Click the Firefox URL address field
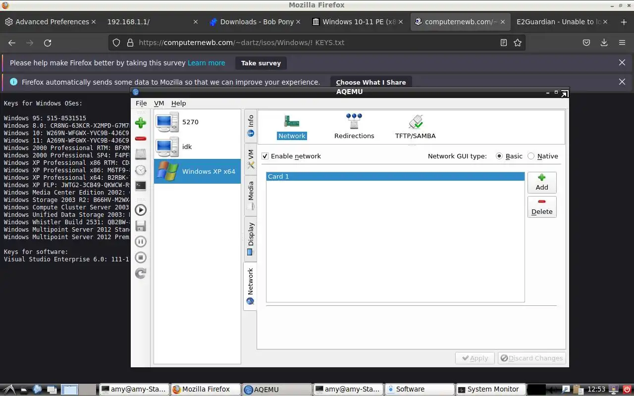Image resolution: width=634 pixels, height=396 pixels. [317, 43]
